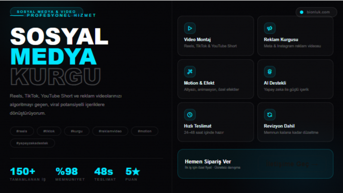Select the #tiktok hashtag pill

click(x=49, y=131)
